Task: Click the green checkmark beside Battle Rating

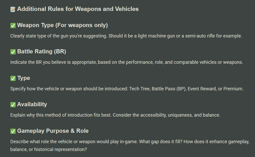Action: pyautogui.click(x=13, y=52)
